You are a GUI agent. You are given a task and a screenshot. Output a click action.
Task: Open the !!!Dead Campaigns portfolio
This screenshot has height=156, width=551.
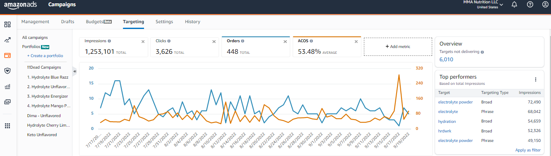click(x=44, y=67)
